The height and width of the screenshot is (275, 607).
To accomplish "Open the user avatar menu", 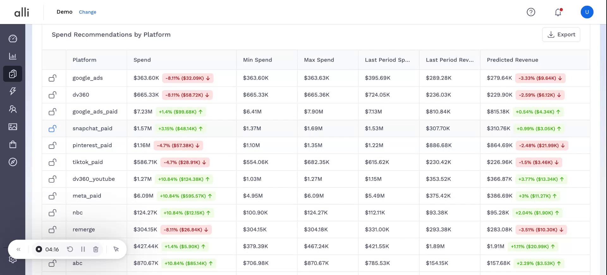I will pyautogui.click(x=587, y=12).
